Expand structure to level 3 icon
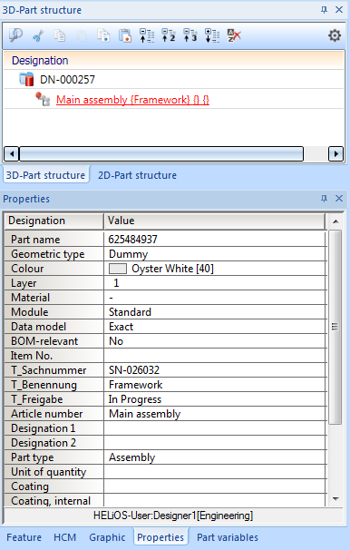Image resolution: width=350 pixels, height=550 pixels. [190, 35]
